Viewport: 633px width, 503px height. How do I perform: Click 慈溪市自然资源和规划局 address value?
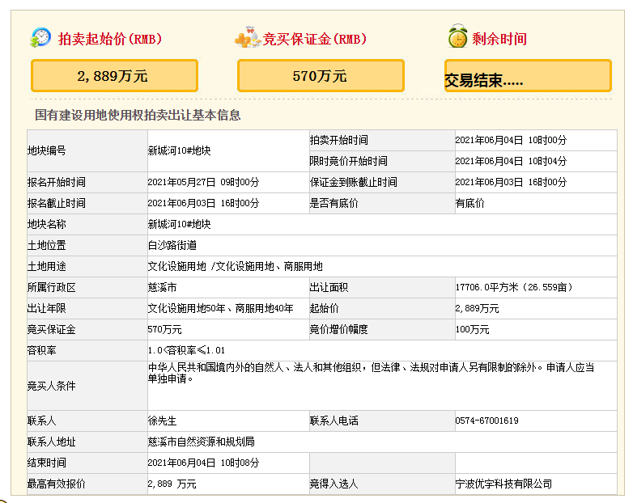pyautogui.click(x=201, y=442)
